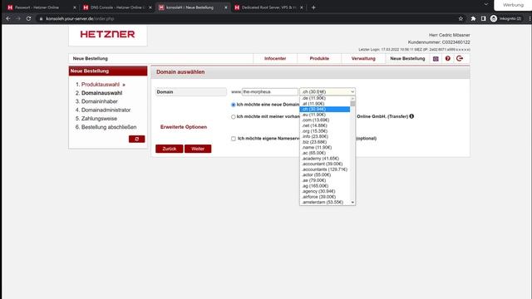Click the Transfer info icon
This screenshot has width=532, height=299.
[411, 116]
